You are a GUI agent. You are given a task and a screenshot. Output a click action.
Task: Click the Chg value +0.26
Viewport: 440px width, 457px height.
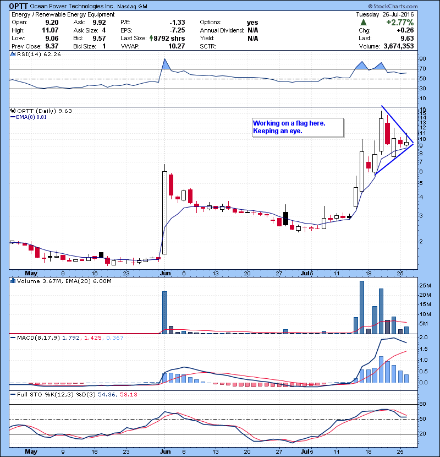[405, 30]
